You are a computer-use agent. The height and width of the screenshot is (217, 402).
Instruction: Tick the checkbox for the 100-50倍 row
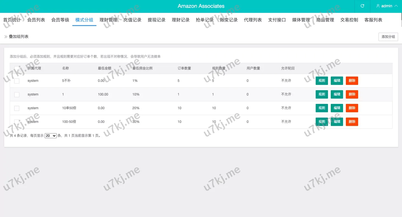pyautogui.click(x=17, y=122)
